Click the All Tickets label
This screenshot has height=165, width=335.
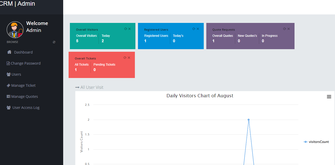click(82, 65)
